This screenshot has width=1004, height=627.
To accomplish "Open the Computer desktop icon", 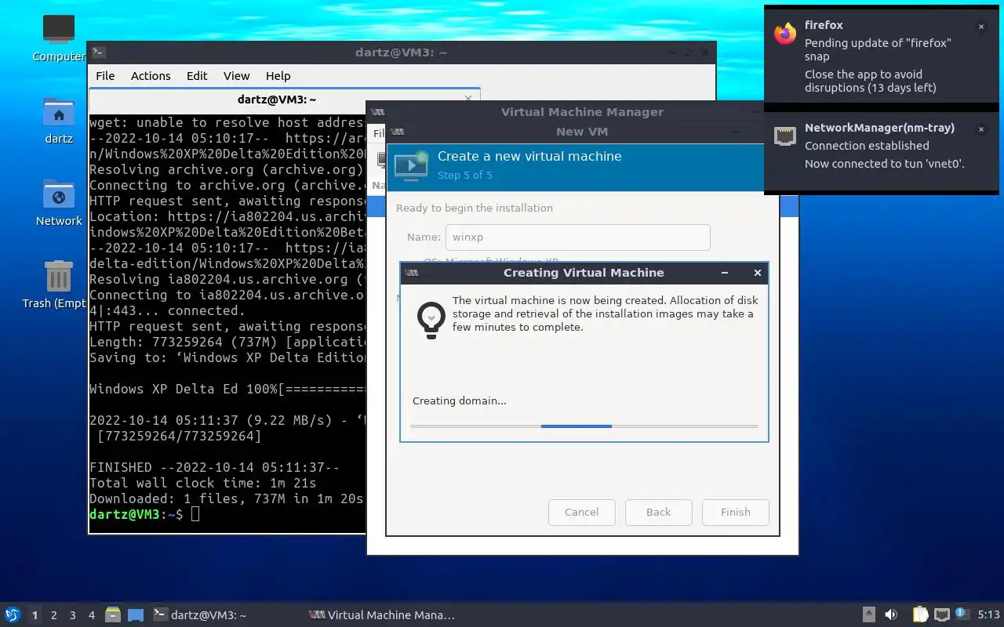I will (59, 38).
